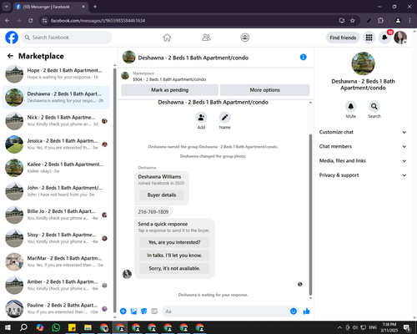Open Jessica's apartment conversation
This screenshot has width=417, height=334.
click(x=57, y=144)
